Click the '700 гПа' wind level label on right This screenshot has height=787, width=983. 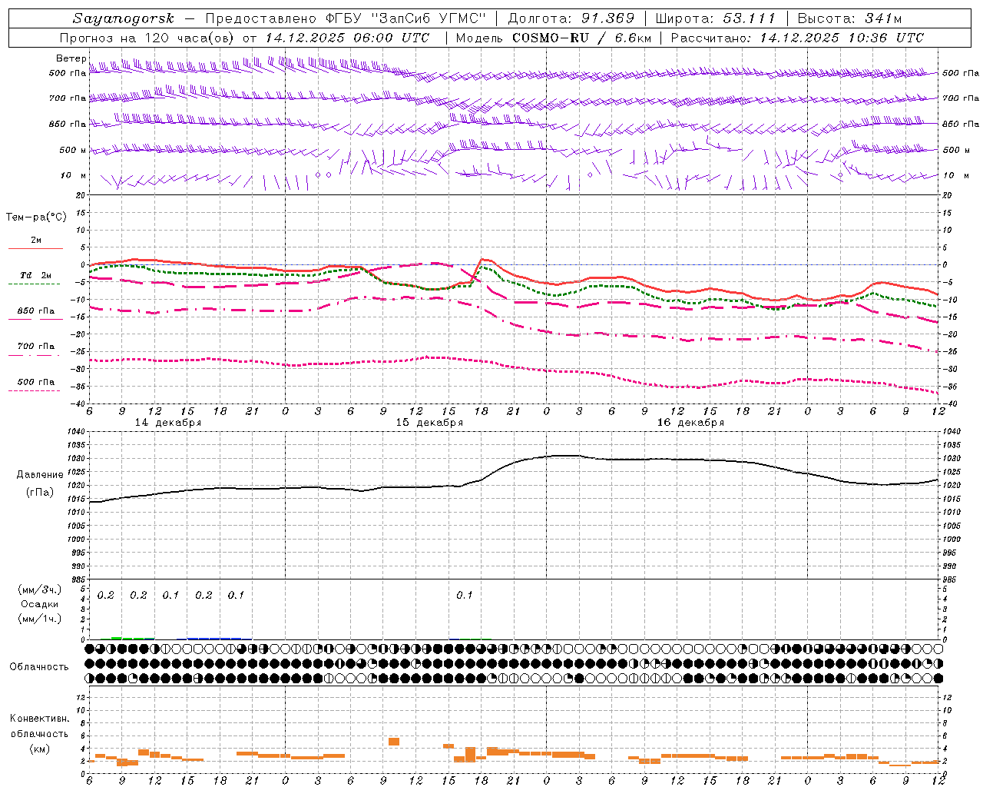point(961,98)
